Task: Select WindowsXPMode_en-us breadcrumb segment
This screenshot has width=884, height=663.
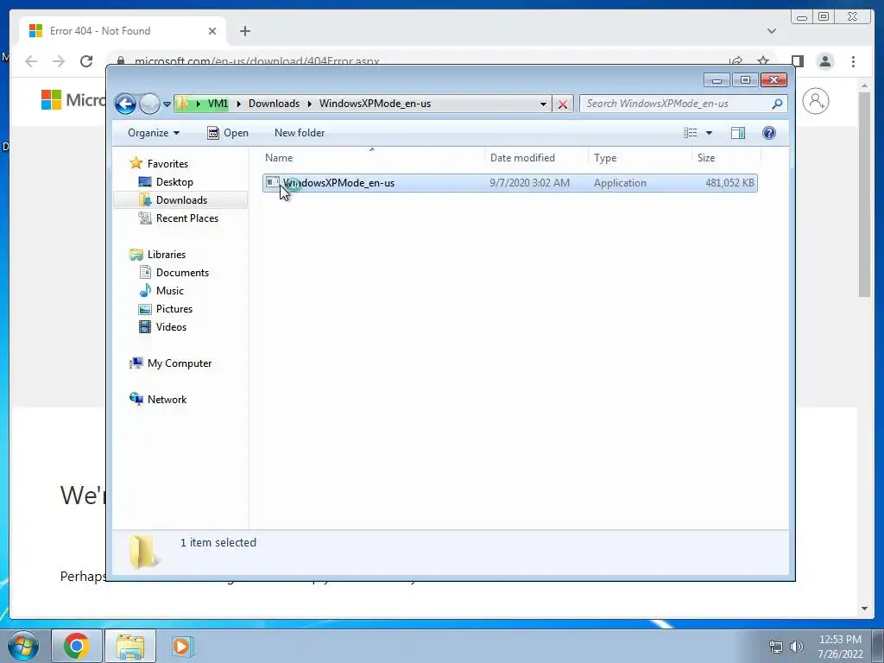Action: pos(375,104)
